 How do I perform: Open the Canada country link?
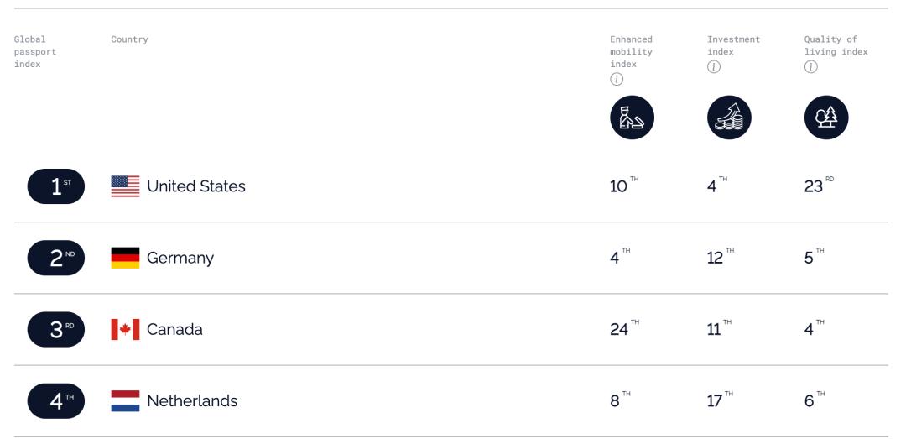[174, 329]
